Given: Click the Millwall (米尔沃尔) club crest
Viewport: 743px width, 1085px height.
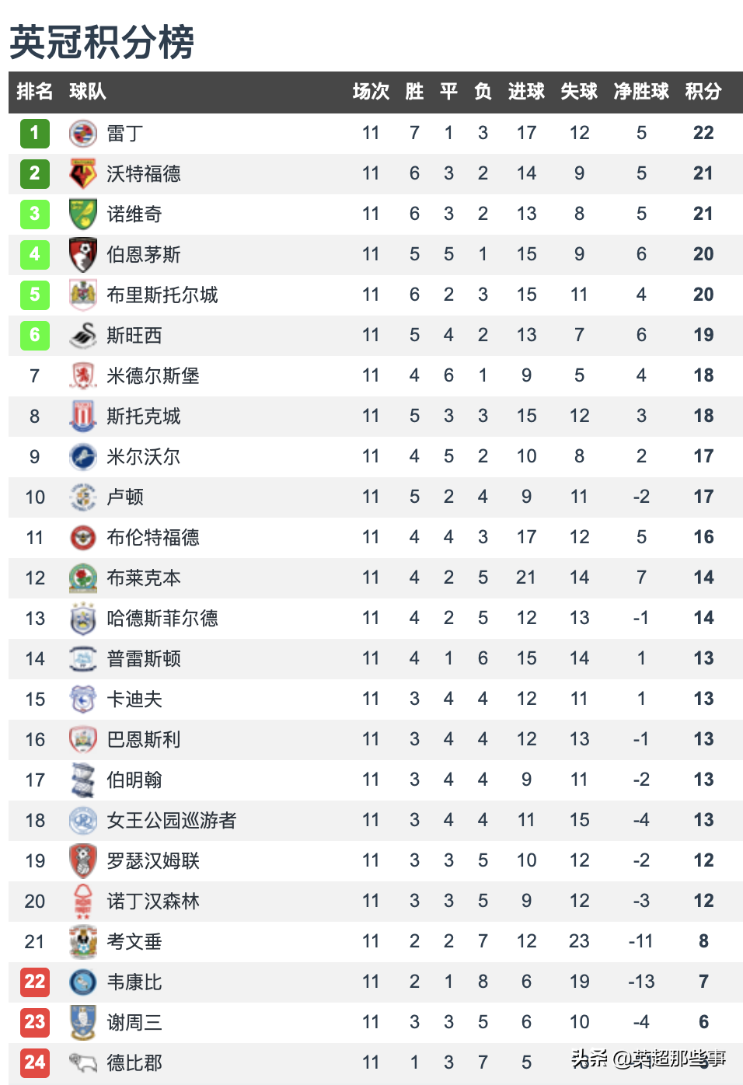Looking at the screenshot, I should pyautogui.click(x=82, y=457).
